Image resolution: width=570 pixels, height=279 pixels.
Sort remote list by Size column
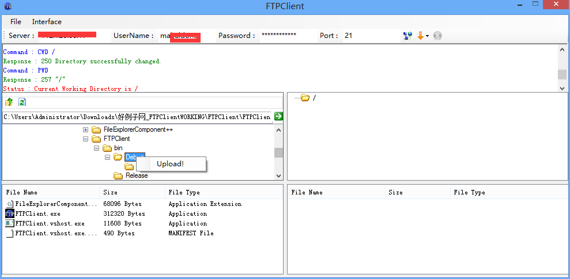click(418, 192)
